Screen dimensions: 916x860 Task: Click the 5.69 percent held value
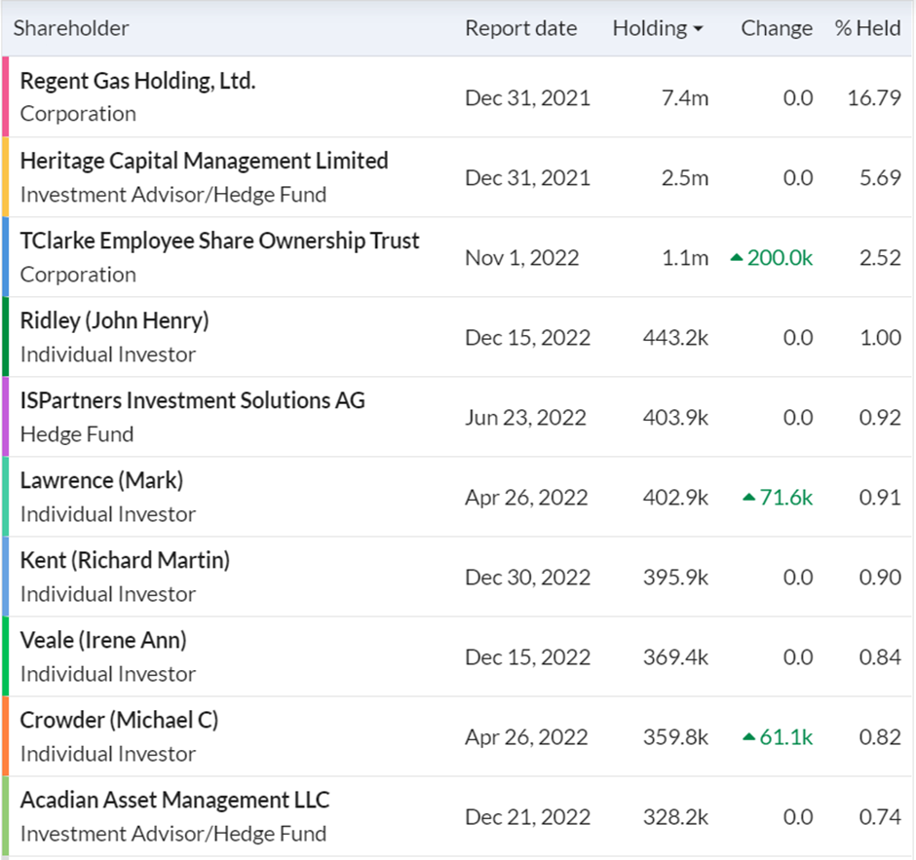880,178
